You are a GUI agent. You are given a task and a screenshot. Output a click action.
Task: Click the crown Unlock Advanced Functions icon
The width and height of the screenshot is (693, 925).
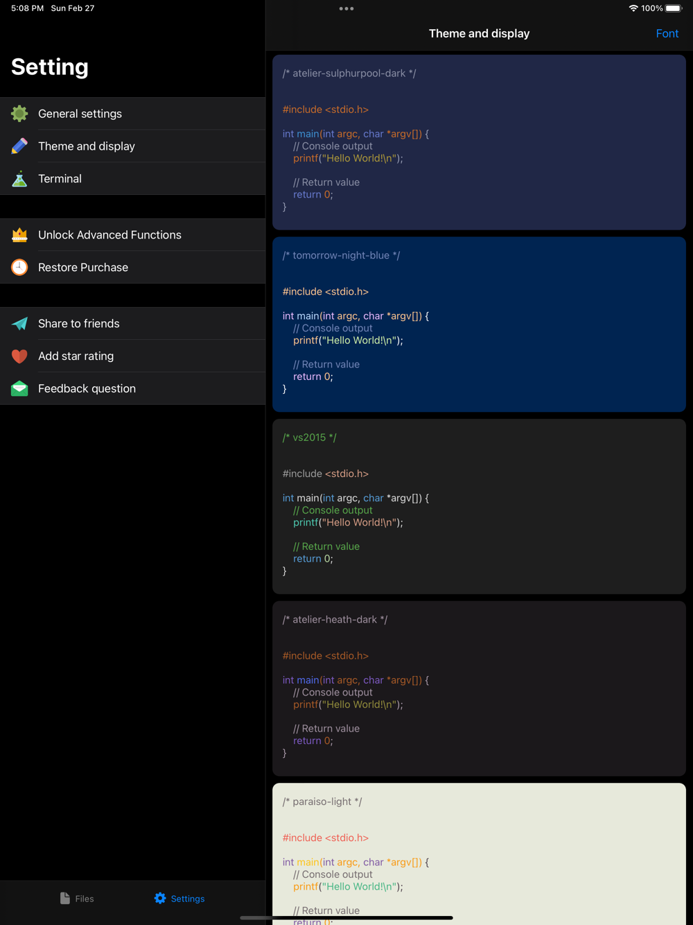(19, 235)
